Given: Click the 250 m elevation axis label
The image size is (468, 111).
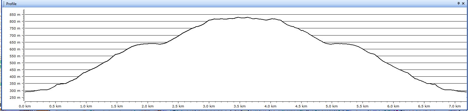Looking at the screenshot, I should (x=15, y=98).
